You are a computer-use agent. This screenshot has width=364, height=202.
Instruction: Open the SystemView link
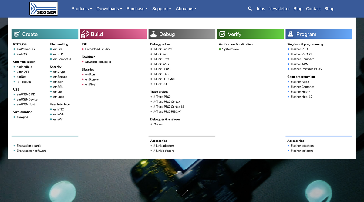tap(231, 49)
